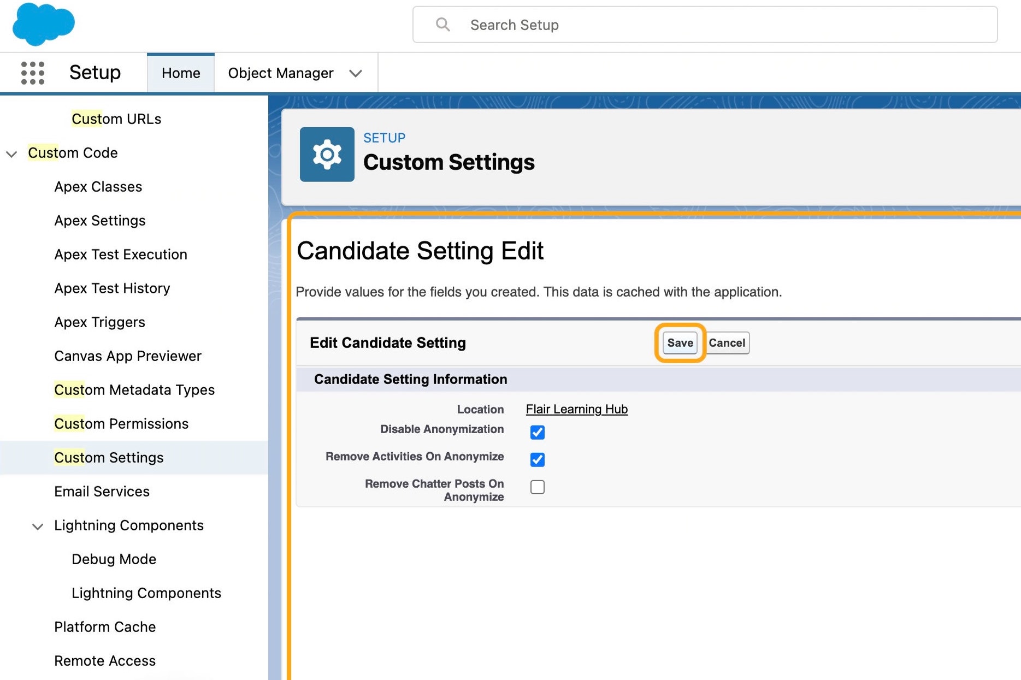Uncheck the Disable Anonymization checkbox

(x=537, y=432)
